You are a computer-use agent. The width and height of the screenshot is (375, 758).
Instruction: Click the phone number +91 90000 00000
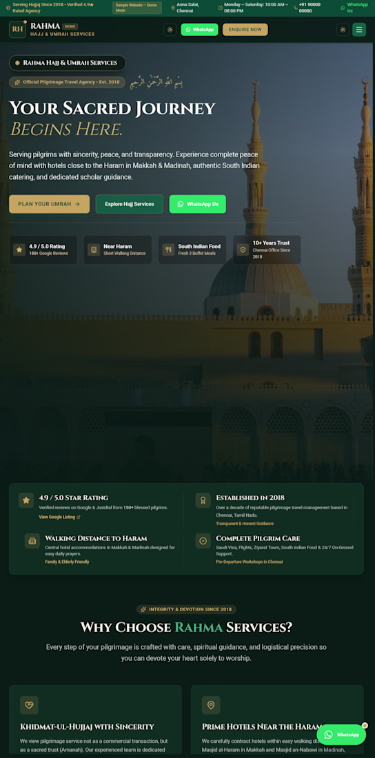click(x=309, y=8)
